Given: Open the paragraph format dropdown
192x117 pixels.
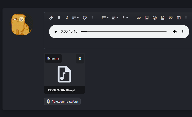Looking at the screenshot, I should point(125,18).
